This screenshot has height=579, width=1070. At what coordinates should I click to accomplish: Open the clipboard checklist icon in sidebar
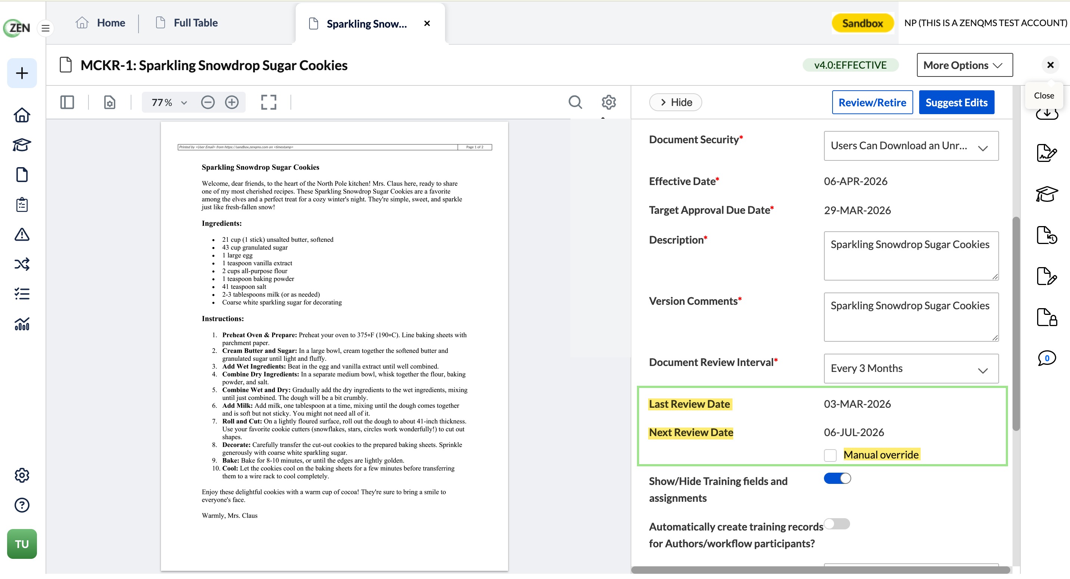tap(22, 204)
